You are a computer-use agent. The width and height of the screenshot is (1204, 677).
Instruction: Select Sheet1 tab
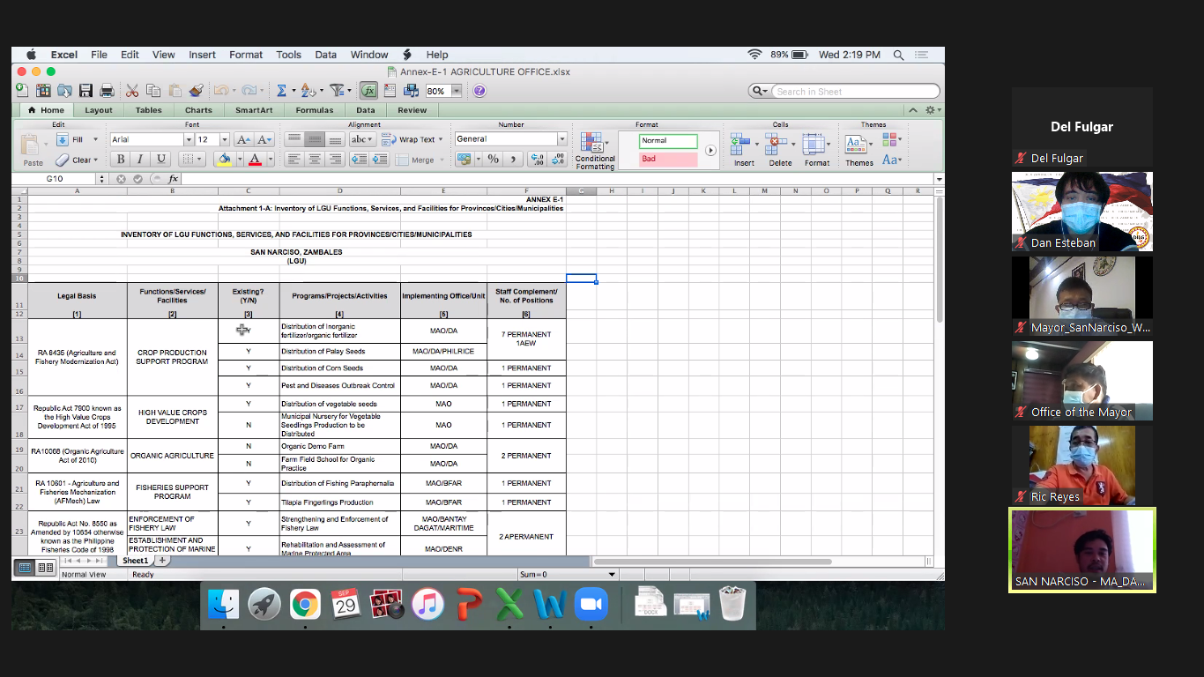(x=135, y=561)
